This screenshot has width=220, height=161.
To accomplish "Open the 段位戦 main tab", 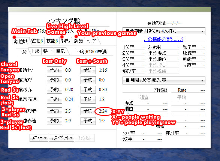I will 21,41.
